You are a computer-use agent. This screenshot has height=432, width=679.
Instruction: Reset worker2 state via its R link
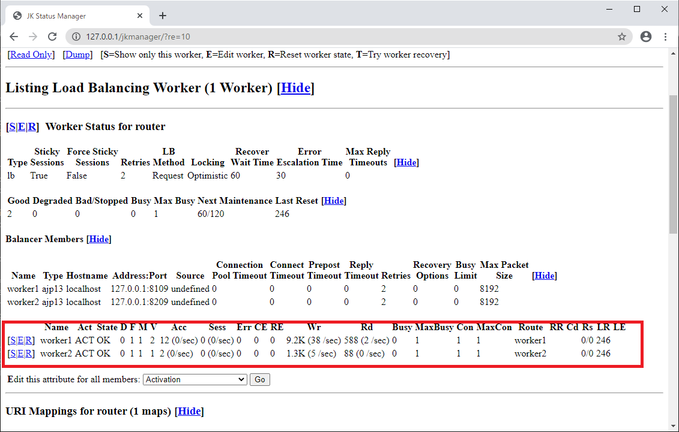(x=29, y=354)
